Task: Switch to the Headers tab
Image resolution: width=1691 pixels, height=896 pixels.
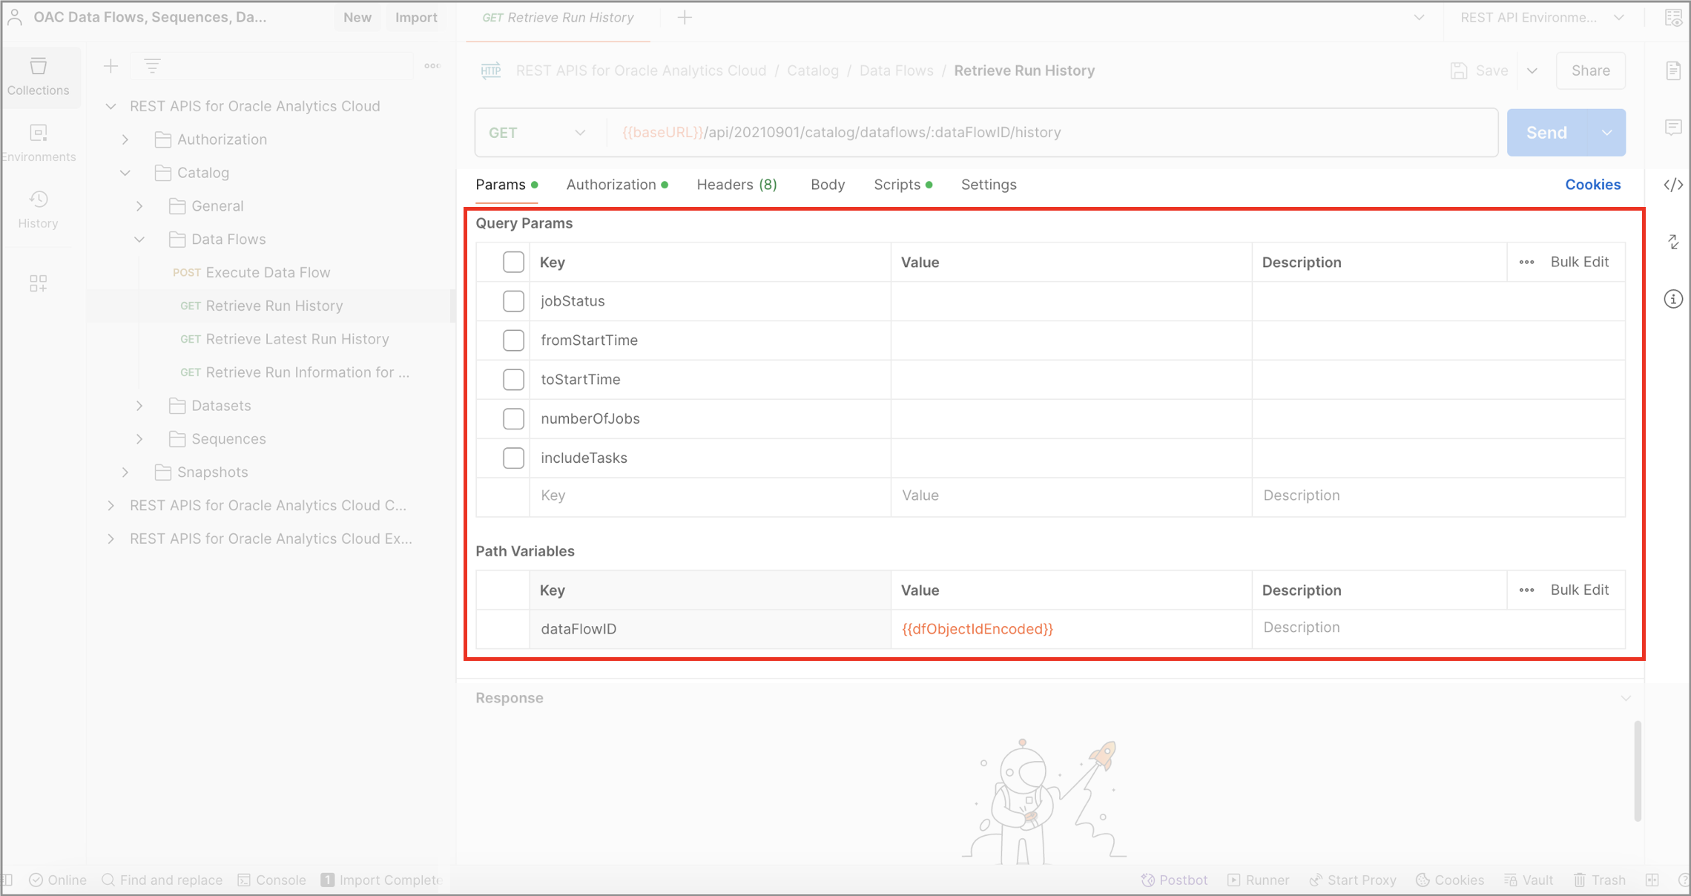Action: 736,185
